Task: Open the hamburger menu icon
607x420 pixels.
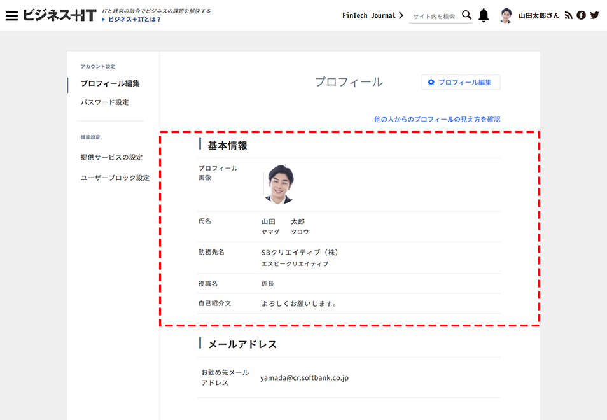Action: point(11,15)
